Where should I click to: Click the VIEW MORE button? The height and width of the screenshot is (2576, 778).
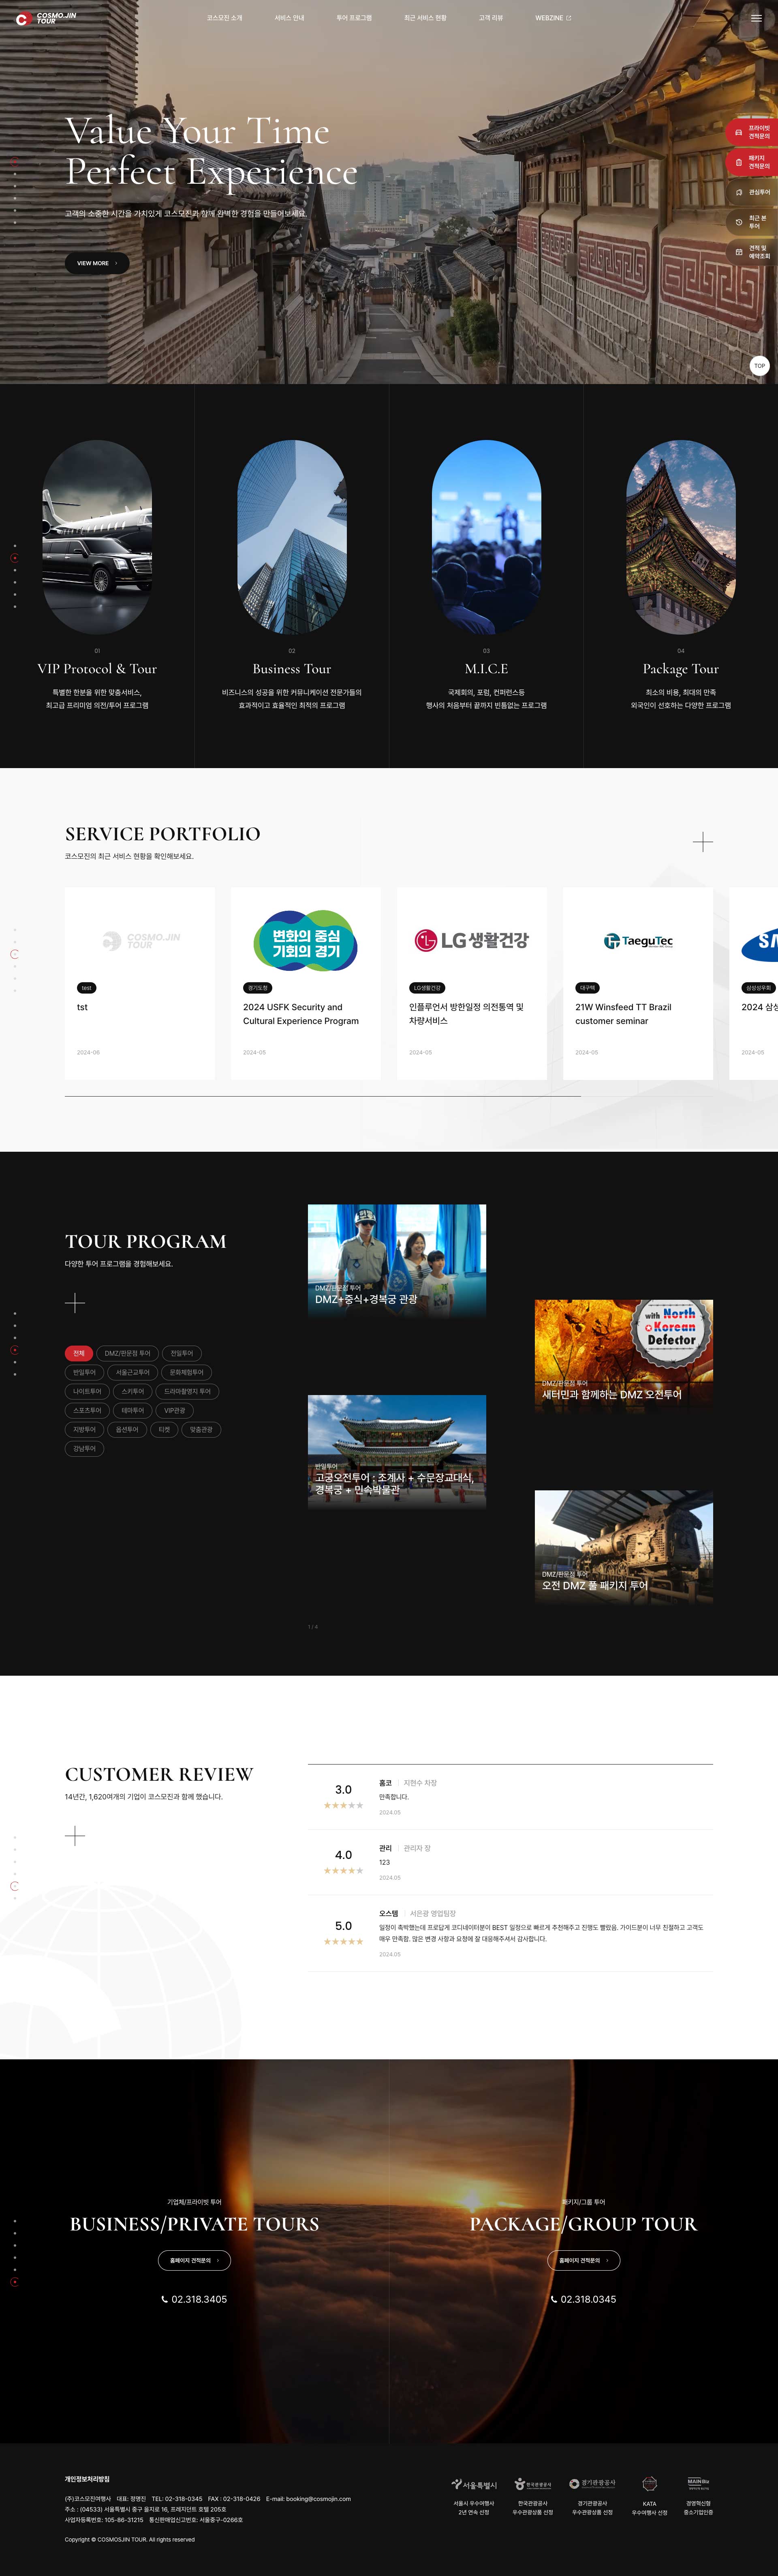[97, 263]
